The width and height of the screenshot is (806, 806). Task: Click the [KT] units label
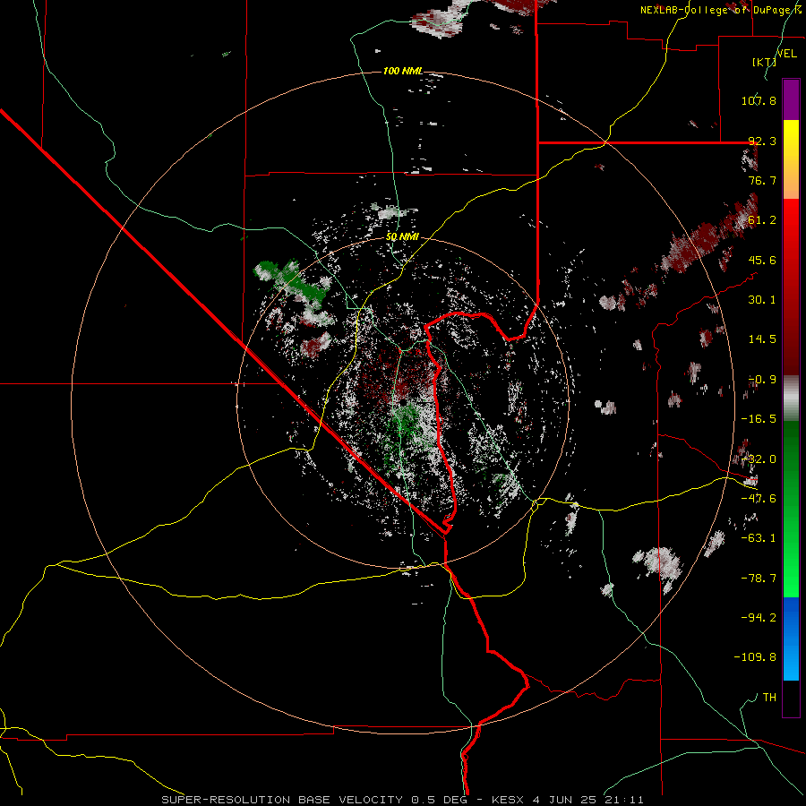764,62
